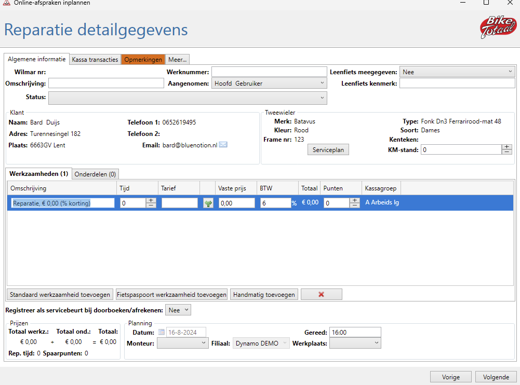Open the calendar icon beside Datum
Viewport: 520px width, 385px height.
pyautogui.click(x=162, y=332)
